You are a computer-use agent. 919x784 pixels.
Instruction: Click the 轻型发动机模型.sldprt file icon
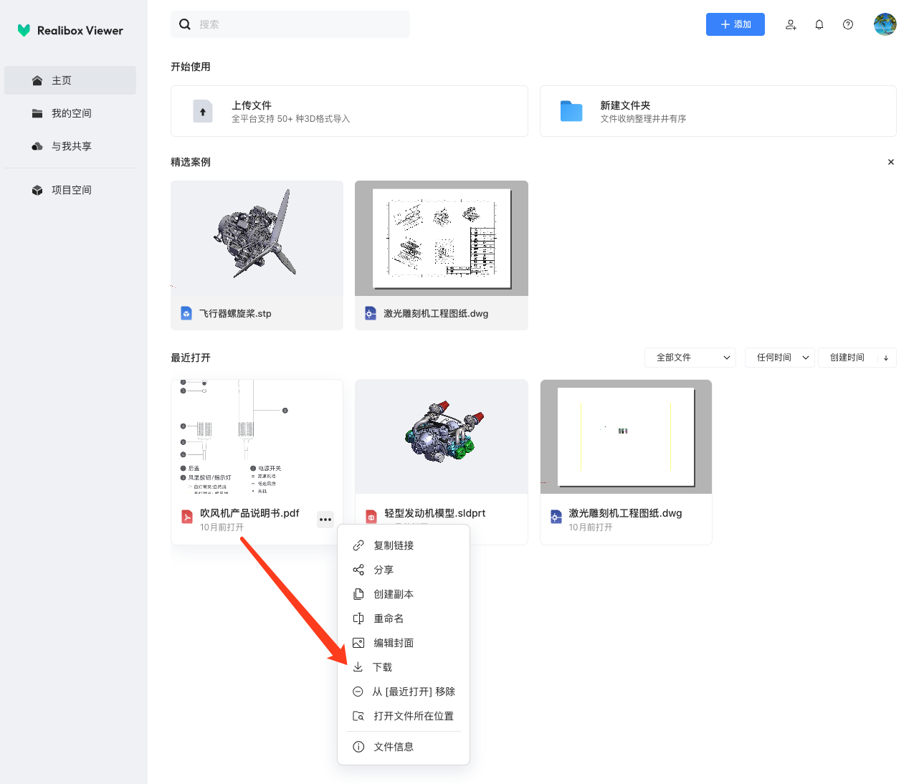(371, 517)
